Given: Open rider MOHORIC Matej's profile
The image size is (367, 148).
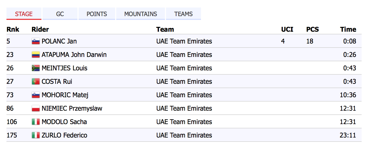Looking at the screenshot, I should (65, 95).
